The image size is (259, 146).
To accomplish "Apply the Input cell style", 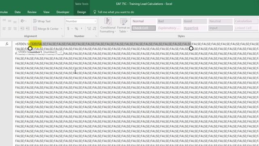I will pyautogui.click(x=220, y=28).
